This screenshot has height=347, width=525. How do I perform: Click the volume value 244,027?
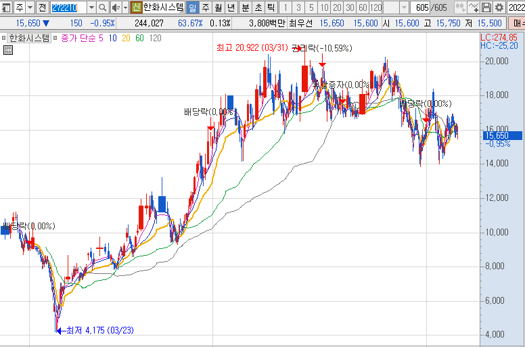coord(149,23)
